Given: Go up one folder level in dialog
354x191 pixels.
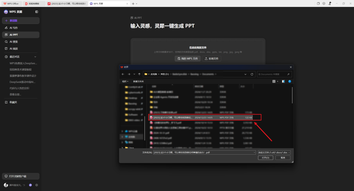Looking at the screenshot, I should (139, 74).
